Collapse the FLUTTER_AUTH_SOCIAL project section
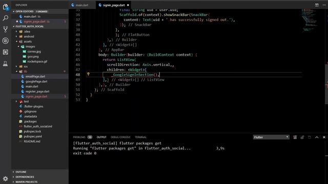Screen dimensions: 328x184 40,27
